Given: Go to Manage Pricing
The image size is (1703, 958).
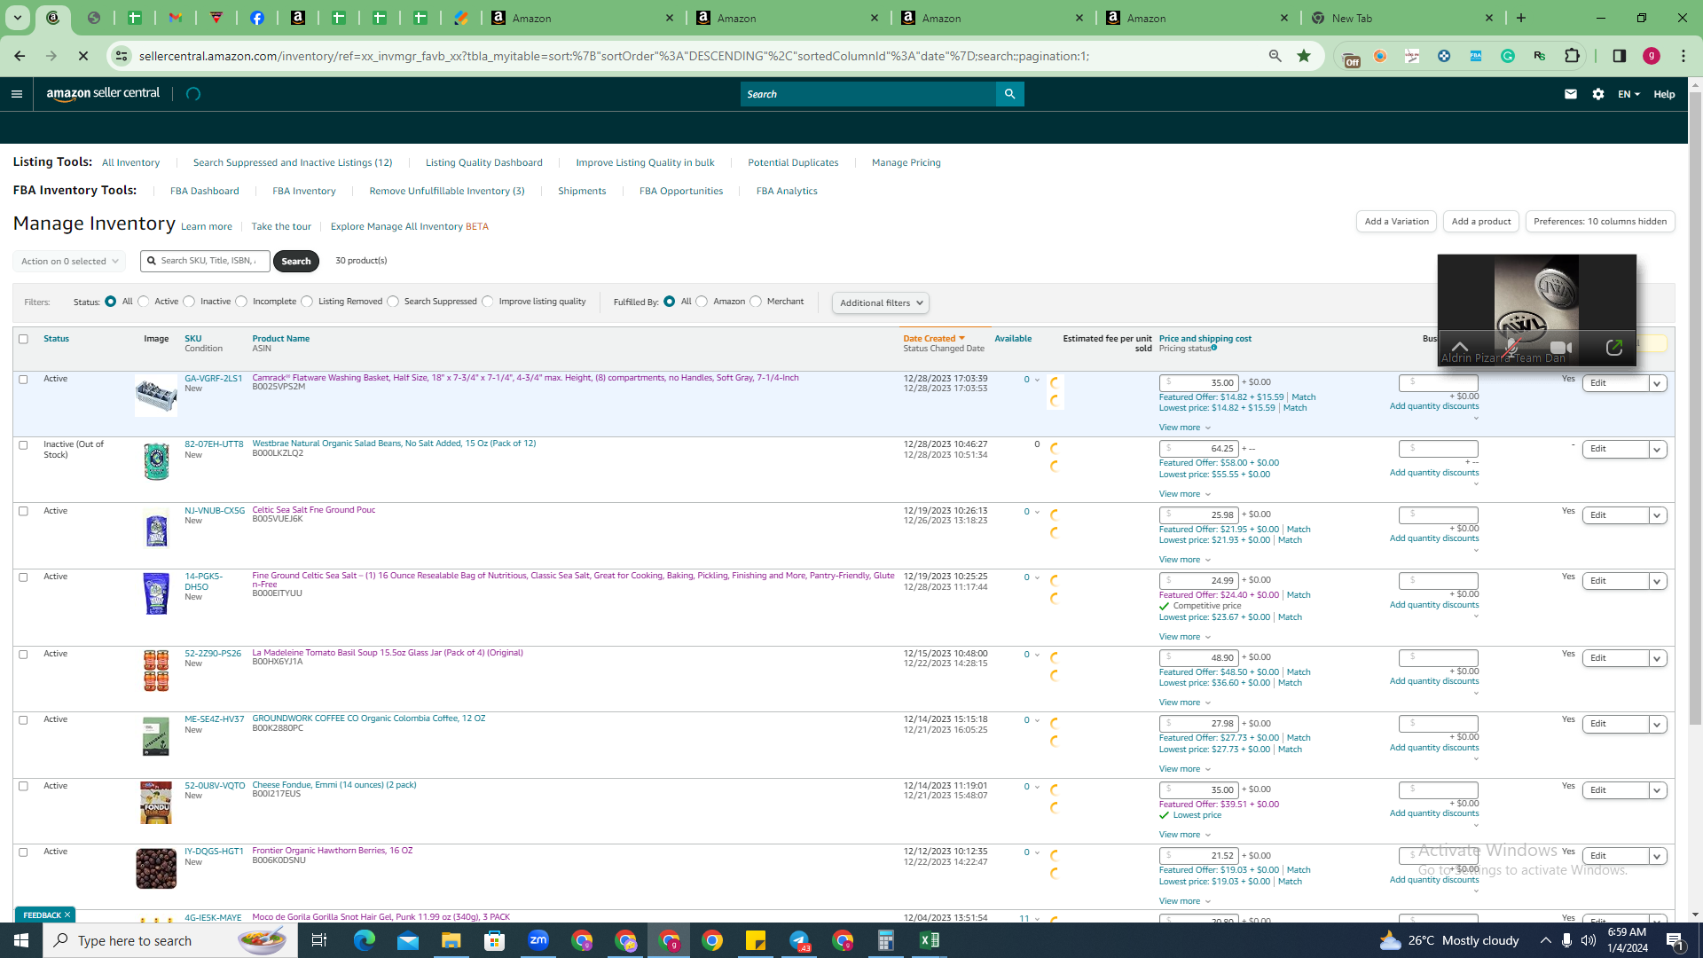Looking at the screenshot, I should tap(906, 162).
